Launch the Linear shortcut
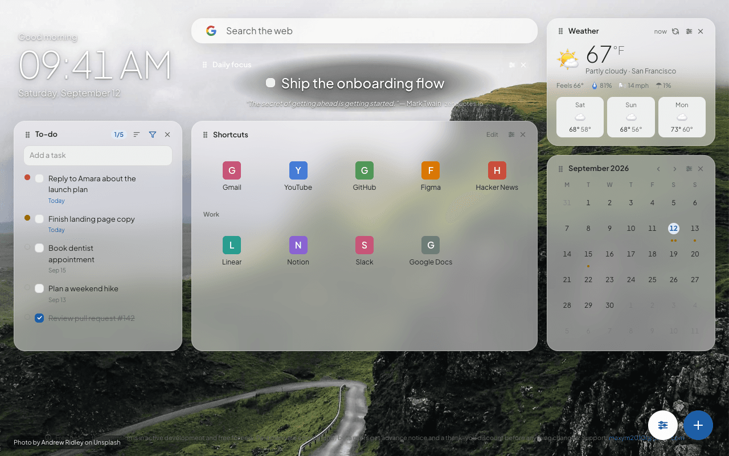729x456 pixels. 232,251
